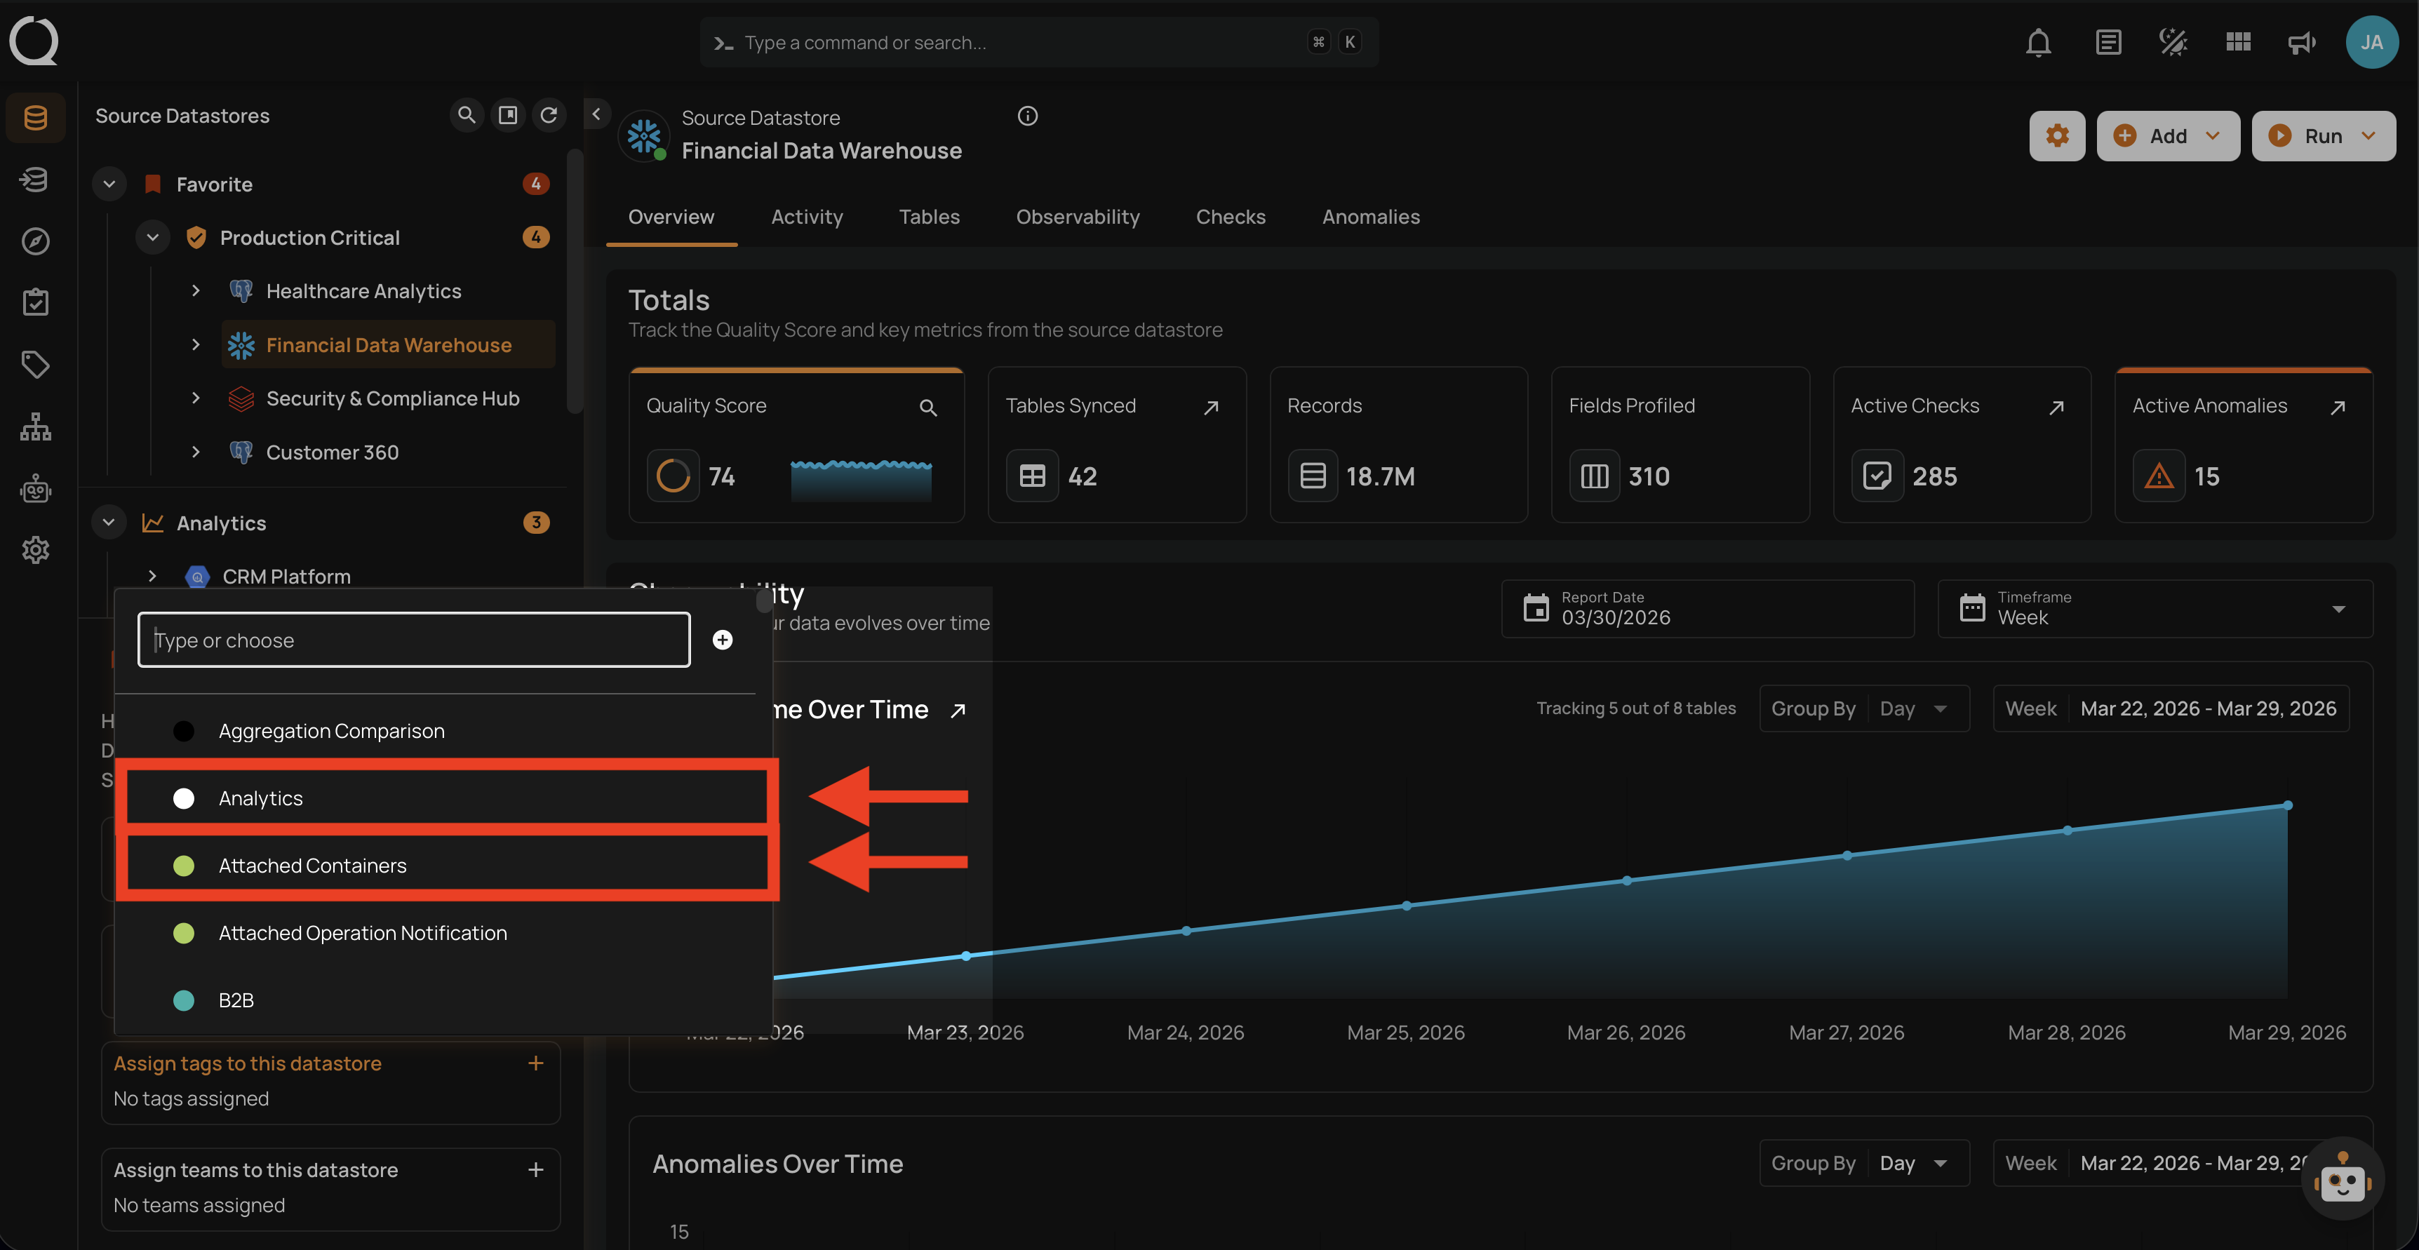Image resolution: width=2419 pixels, height=1250 pixels.
Task: Open the Anomalies tab
Action: 1370,217
